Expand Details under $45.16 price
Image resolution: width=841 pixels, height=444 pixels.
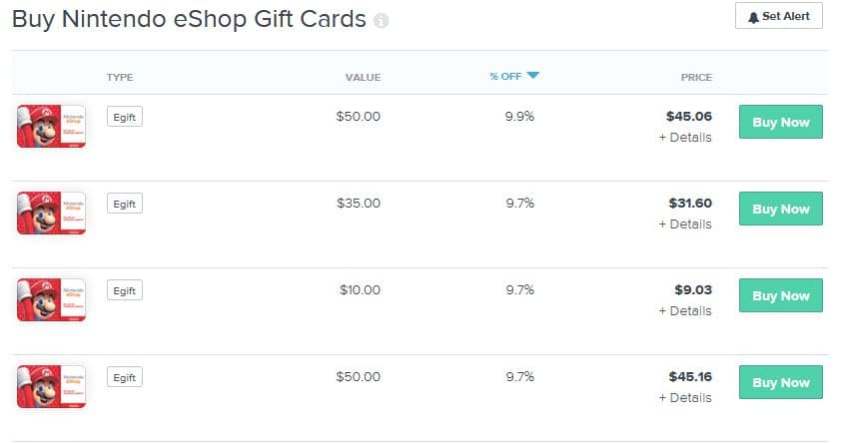tap(685, 398)
